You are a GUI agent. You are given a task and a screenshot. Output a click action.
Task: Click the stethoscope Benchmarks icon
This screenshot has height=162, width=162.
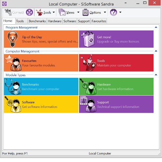13,87
